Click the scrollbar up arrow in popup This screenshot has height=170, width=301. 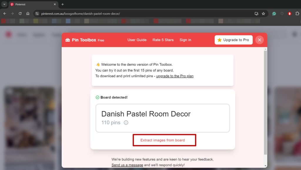coord(265,49)
